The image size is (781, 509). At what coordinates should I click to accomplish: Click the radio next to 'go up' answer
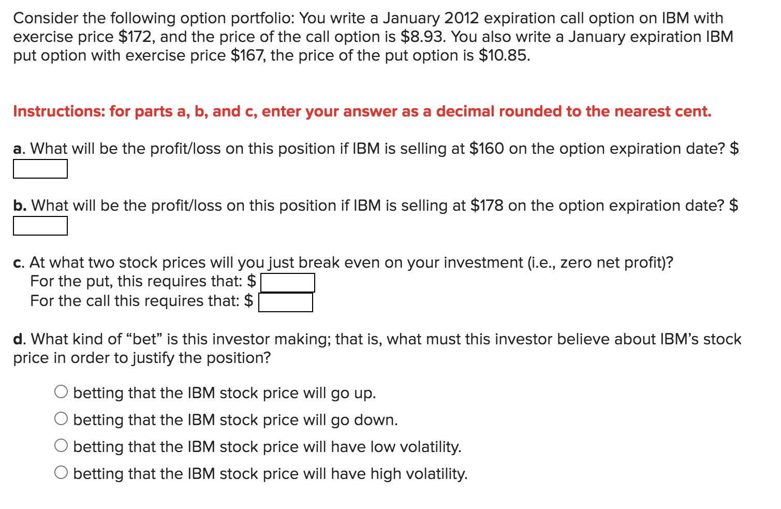coord(62,392)
